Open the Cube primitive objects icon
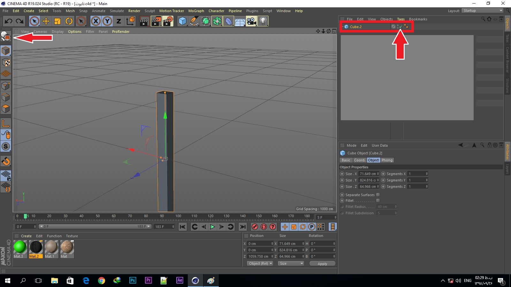The image size is (511, 287). pos(182,21)
